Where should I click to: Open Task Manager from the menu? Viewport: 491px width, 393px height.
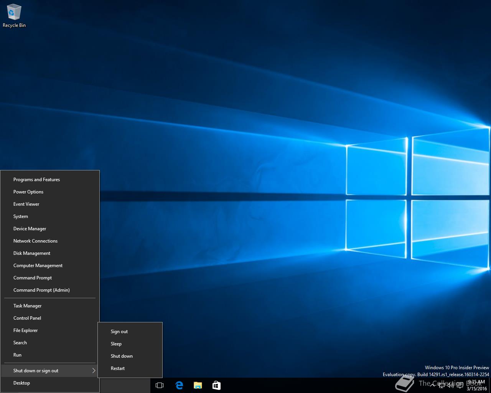coord(50,306)
